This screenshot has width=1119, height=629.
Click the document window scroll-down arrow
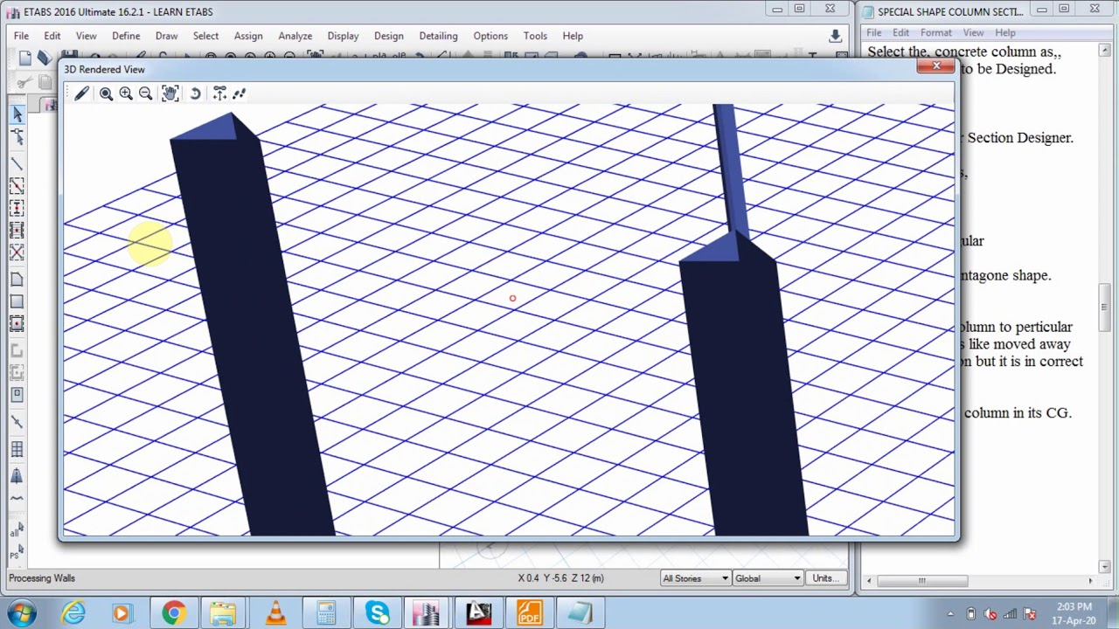point(1104,567)
